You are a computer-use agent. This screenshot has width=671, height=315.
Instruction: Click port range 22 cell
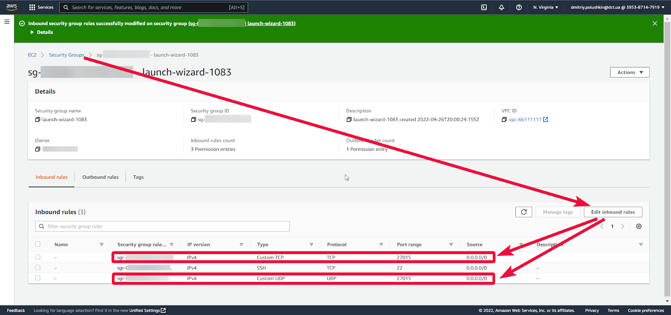(x=400, y=268)
